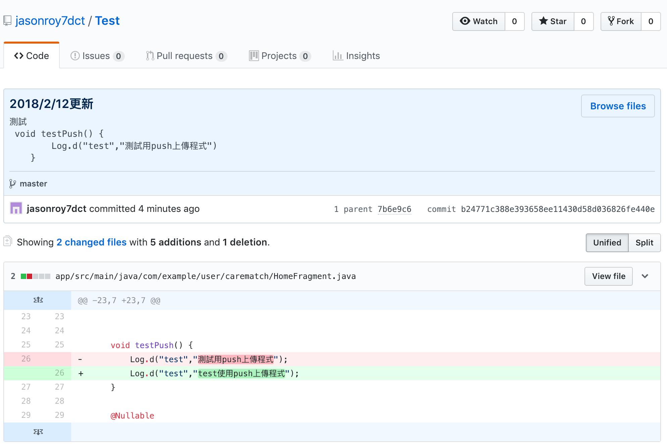Open forks count next to Fork
The width and height of the screenshot is (667, 444).
(x=651, y=21)
